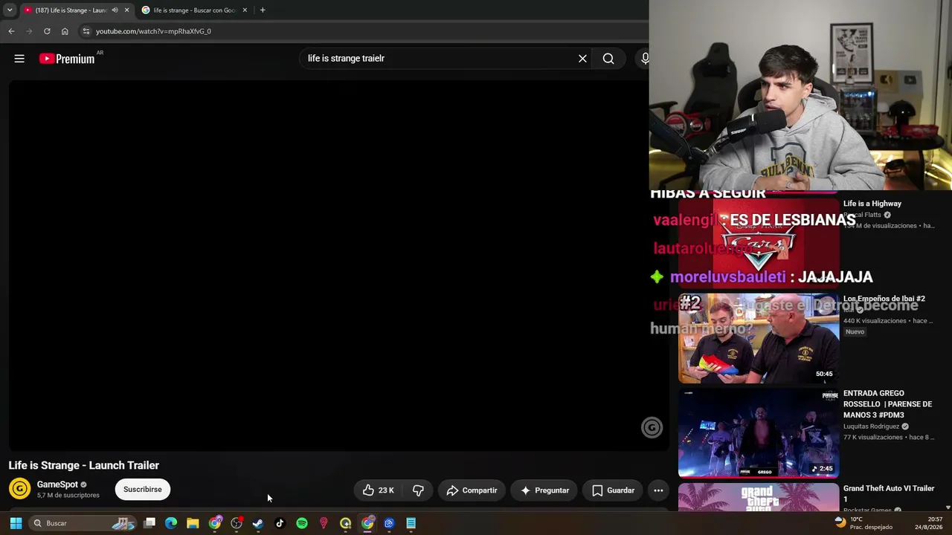Image resolution: width=952 pixels, height=535 pixels.
Task: Close the YouTube Life is Strange tab
Action: point(126,10)
